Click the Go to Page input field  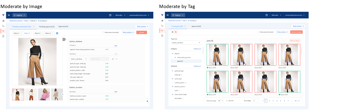tap(256, 101)
